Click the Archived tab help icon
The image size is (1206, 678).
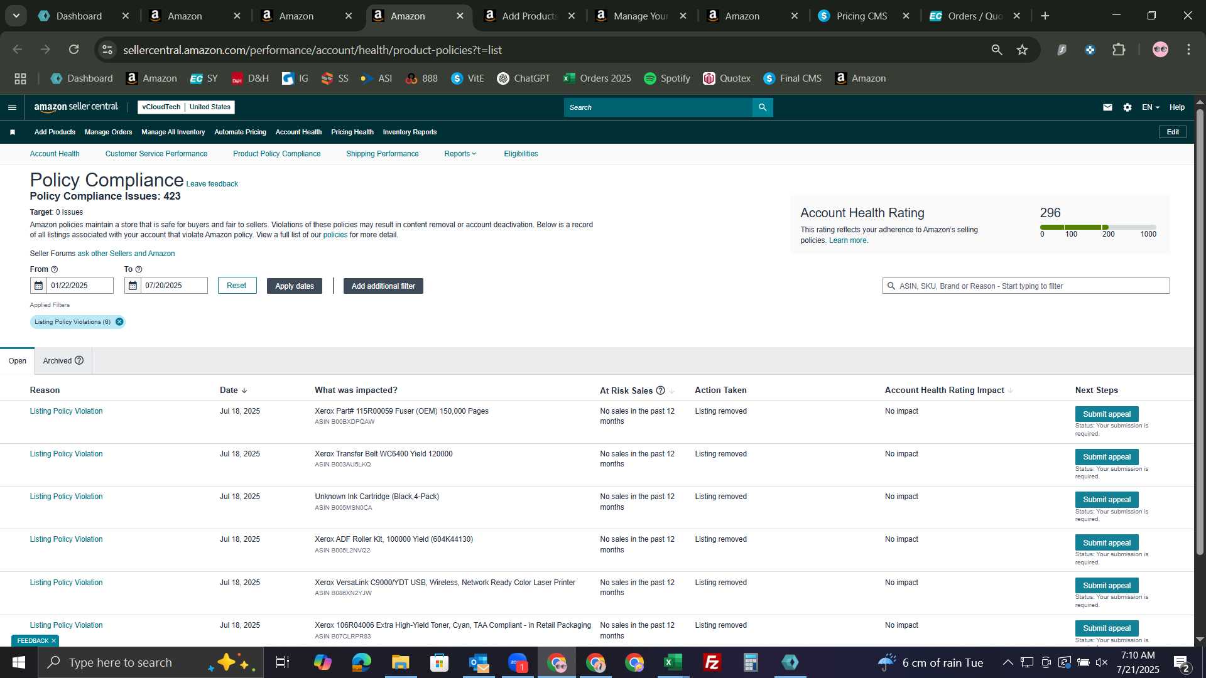tap(79, 360)
